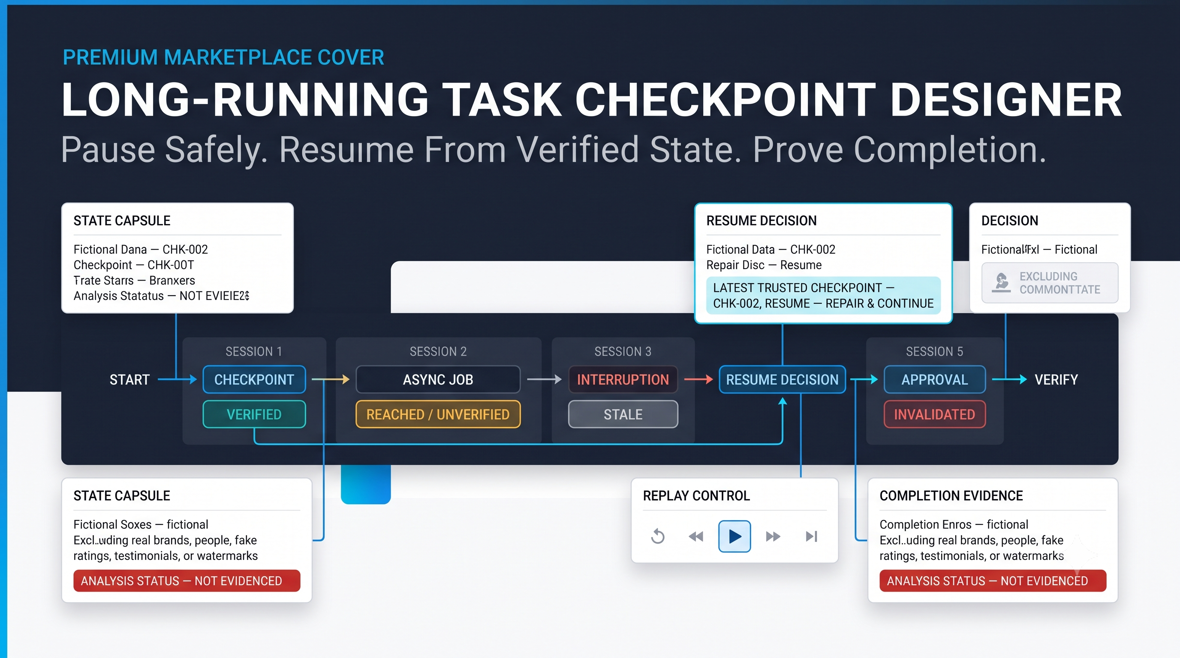The image size is (1180, 658).
Task: Click the person icon in Excluding Commonttate box
Action: (1001, 283)
